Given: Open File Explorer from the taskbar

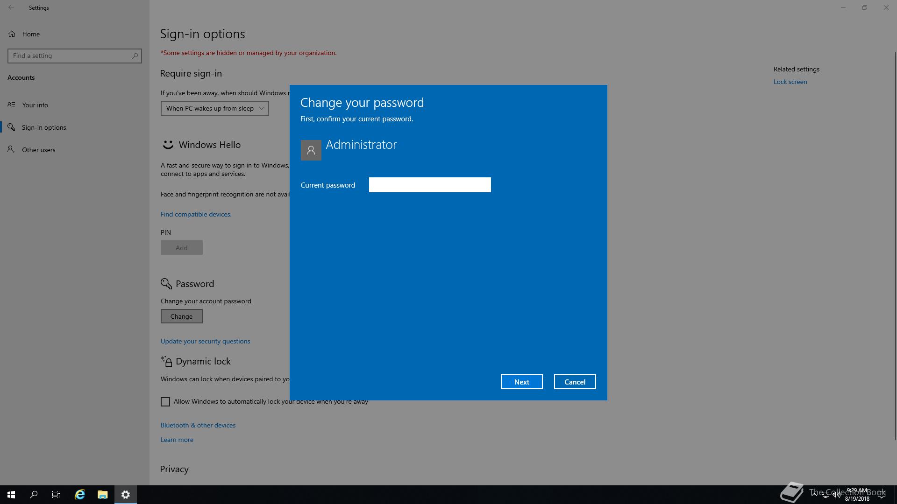Looking at the screenshot, I should coord(103,495).
